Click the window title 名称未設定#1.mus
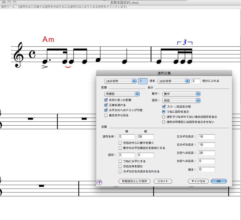Image resolution: width=241 pixels, height=220 pixels. click(124, 3)
